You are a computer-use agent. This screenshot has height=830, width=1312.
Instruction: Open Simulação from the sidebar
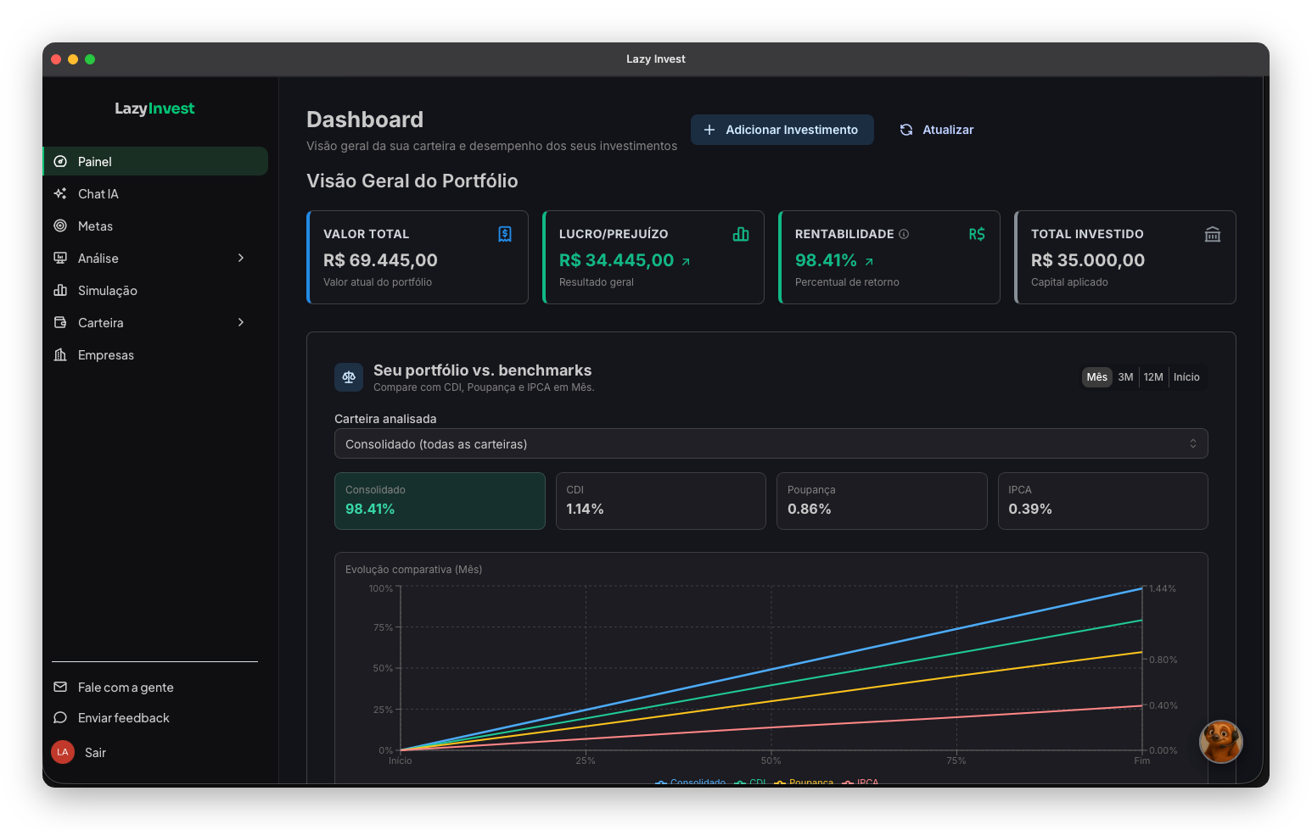155,290
